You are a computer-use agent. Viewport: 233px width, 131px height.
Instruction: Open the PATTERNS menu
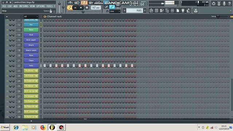click(24, 6)
